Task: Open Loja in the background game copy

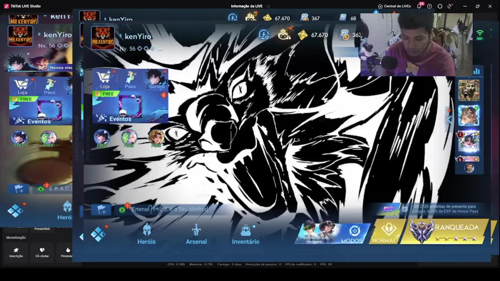Action: (x=22, y=86)
